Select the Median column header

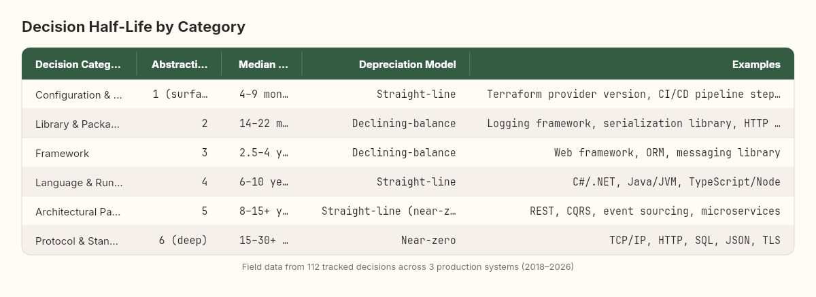tap(263, 65)
